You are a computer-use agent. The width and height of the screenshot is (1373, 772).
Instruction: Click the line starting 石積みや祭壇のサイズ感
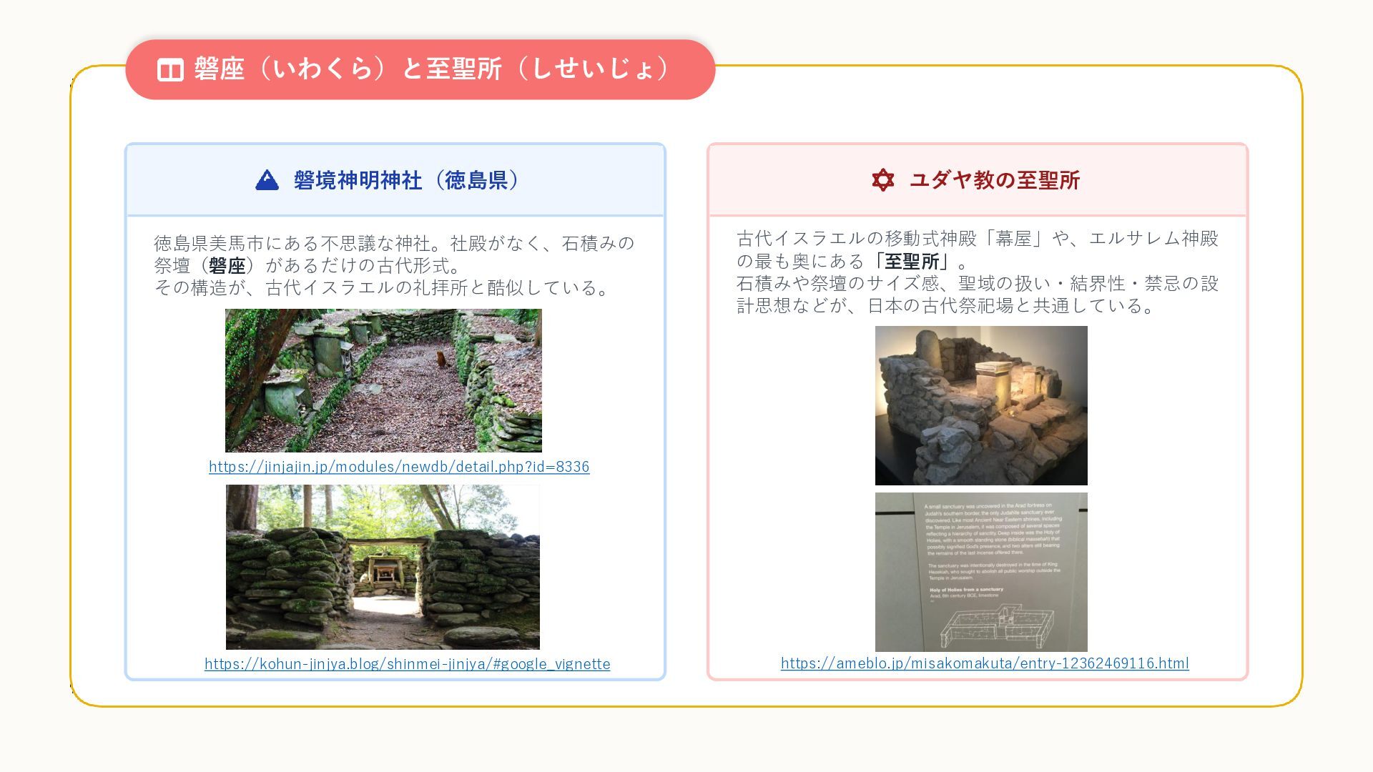tap(977, 284)
